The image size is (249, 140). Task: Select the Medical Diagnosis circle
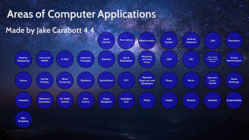pyautogui.click(x=191, y=41)
